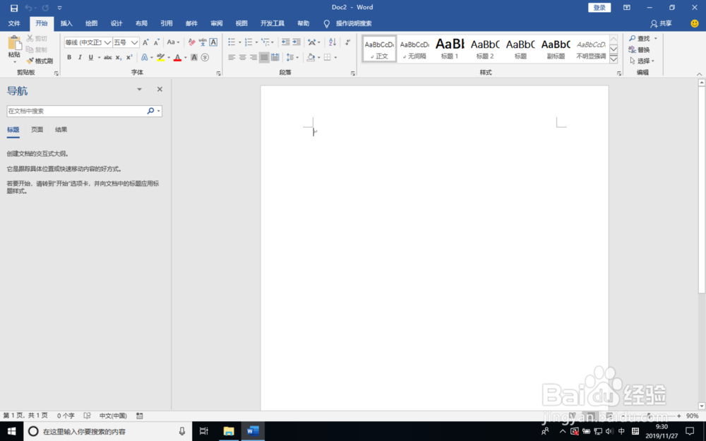Image resolution: width=706 pixels, height=441 pixels.
Task: Center the paragraph text
Action: (242, 57)
